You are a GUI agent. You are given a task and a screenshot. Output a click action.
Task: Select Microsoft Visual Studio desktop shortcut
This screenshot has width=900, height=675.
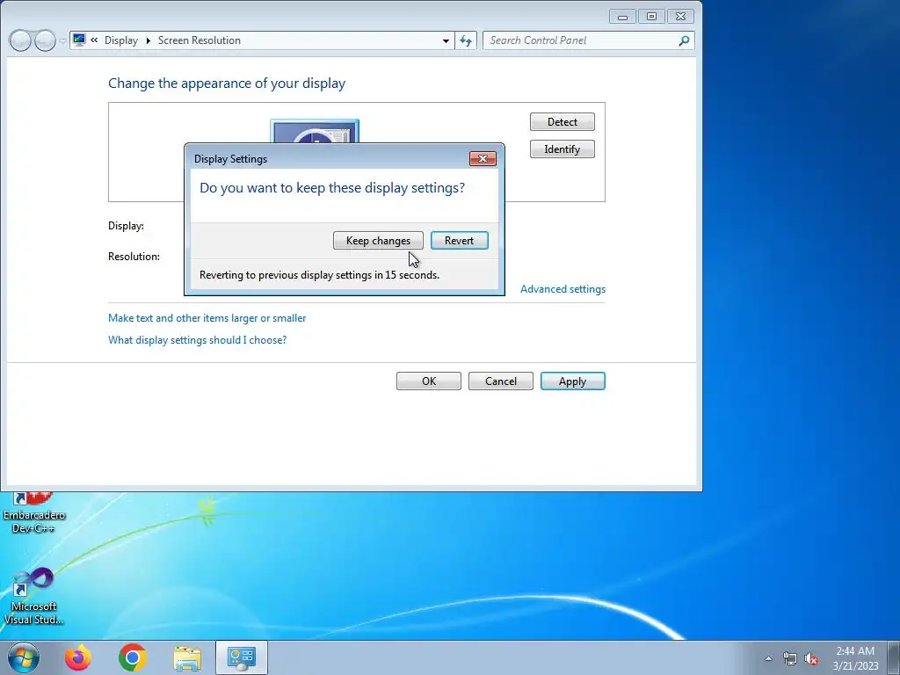click(34, 597)
